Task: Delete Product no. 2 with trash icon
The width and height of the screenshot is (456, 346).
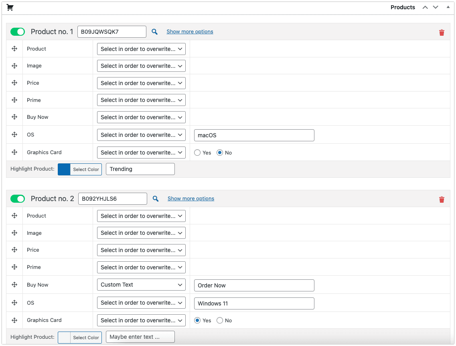Action: [x=442, y=199]
